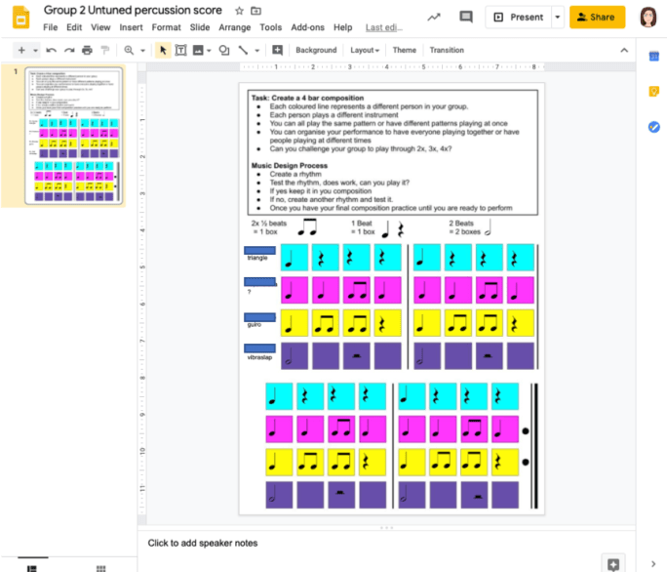Open activity dashboard trend icon

tap(434, 17)
